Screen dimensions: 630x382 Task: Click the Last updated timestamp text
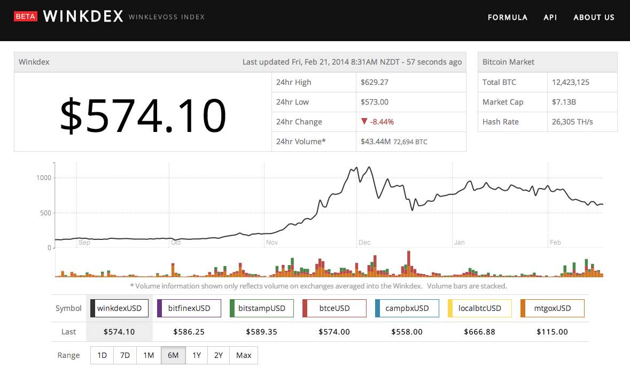[x=352, y=62]
